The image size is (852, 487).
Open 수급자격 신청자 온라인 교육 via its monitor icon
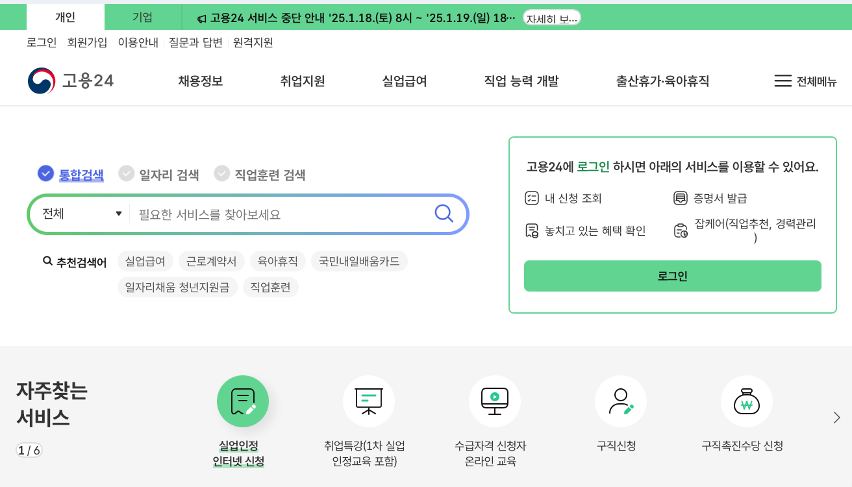(x=494, y=401)
